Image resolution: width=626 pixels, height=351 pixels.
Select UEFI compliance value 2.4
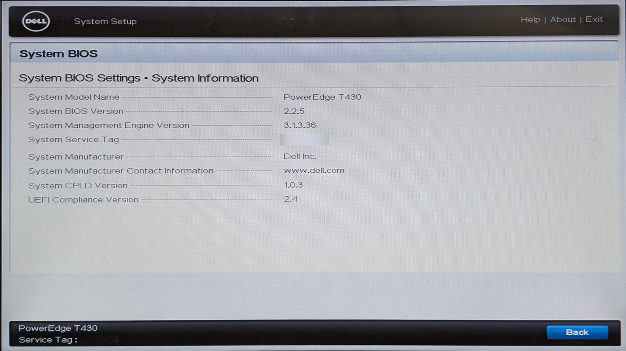click(x=290, y=199)
